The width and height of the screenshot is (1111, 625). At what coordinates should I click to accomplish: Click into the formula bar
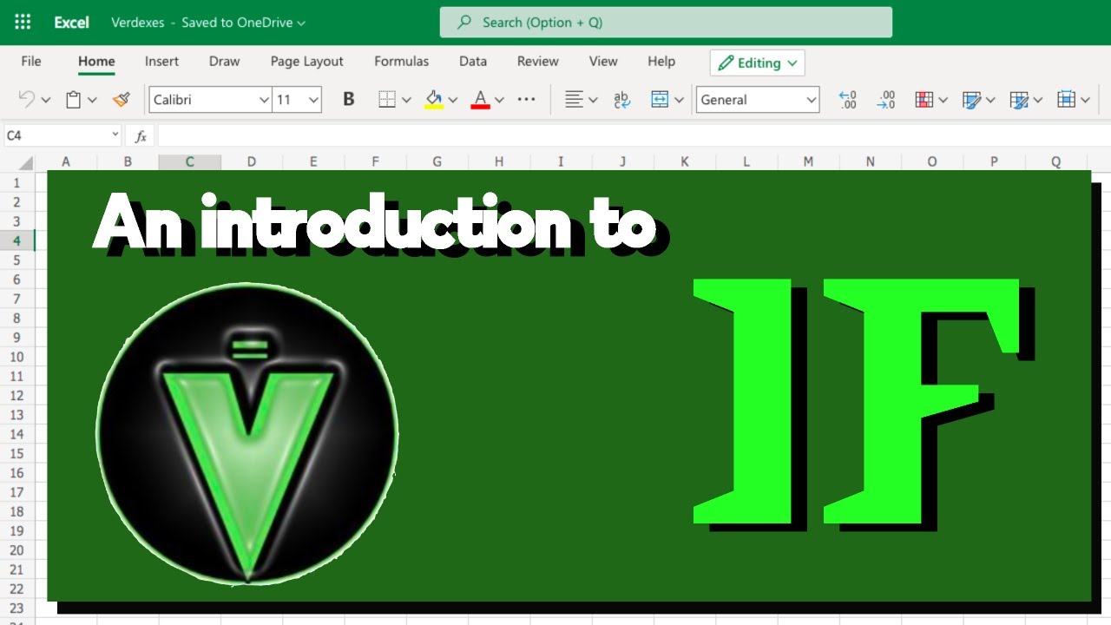click(x=633, y=136)
